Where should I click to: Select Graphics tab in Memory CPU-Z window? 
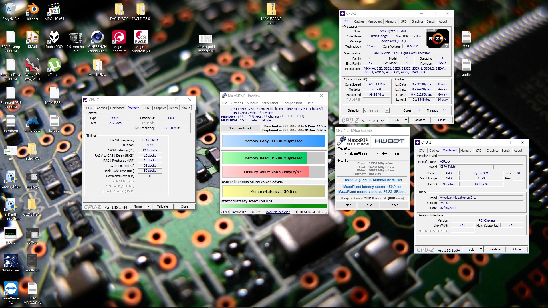tap(160, 108)
